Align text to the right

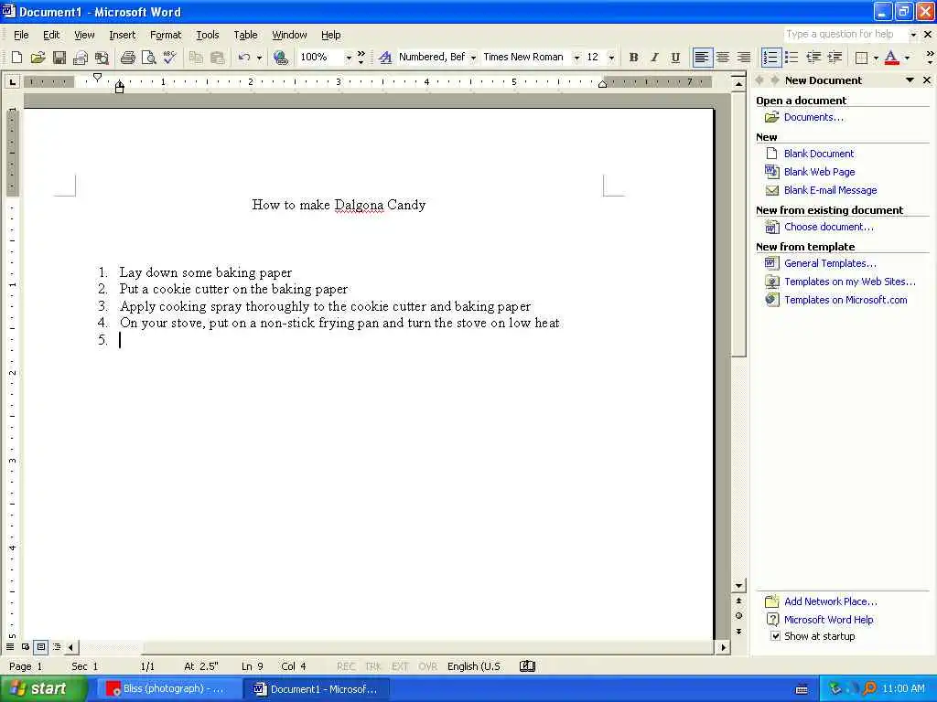coord(744,58)
